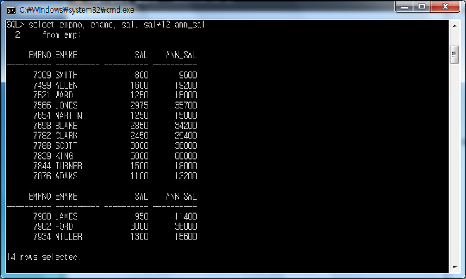Click the name ADAMS
The image size is (466, 279).
[66, 176]
